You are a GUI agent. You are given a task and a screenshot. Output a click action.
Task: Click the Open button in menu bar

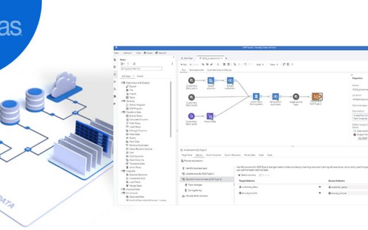[x=148, y=53]
